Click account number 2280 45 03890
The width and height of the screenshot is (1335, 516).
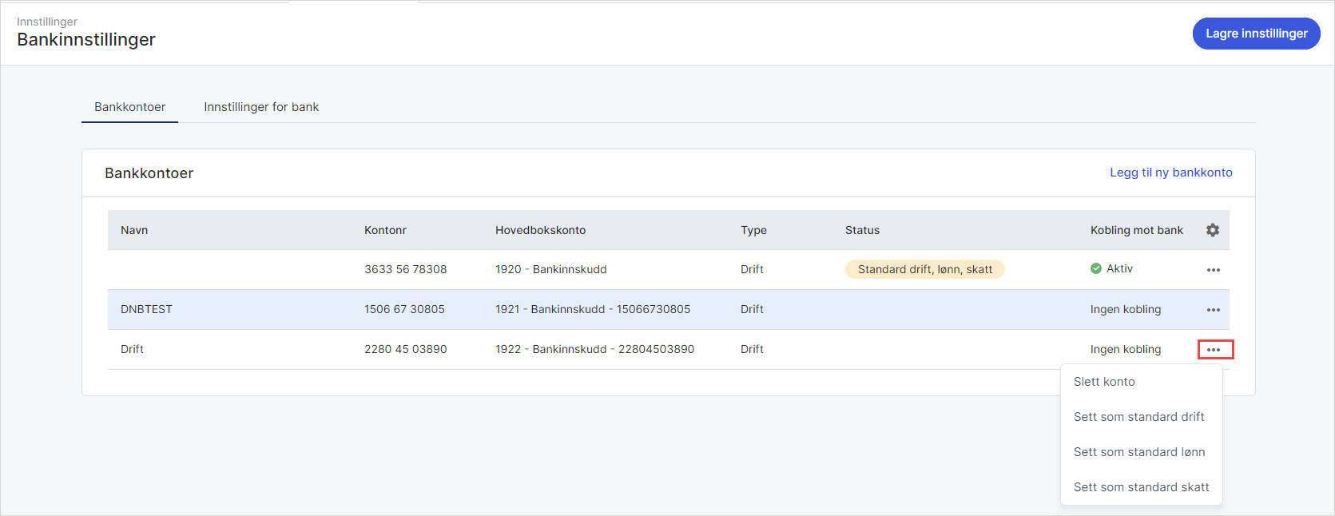(x=405, y=350)
